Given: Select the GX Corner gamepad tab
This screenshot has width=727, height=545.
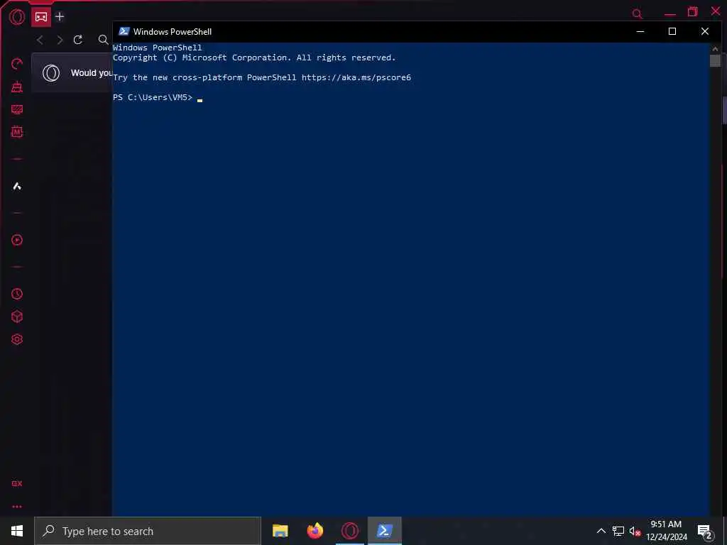Looking at the screenshot, I should point(41,17).
